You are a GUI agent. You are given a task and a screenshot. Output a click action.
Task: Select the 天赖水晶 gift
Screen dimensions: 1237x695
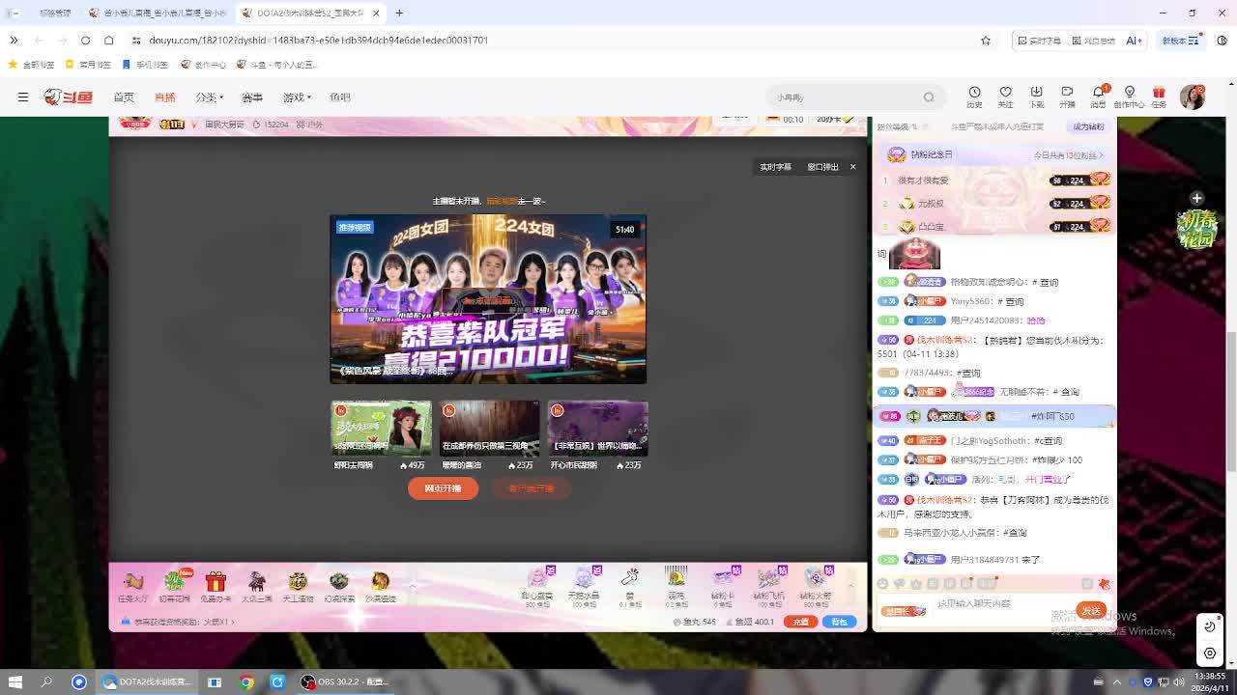584,586
